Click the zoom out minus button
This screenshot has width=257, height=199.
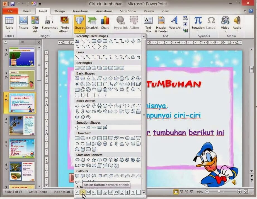tap(207, 192)
